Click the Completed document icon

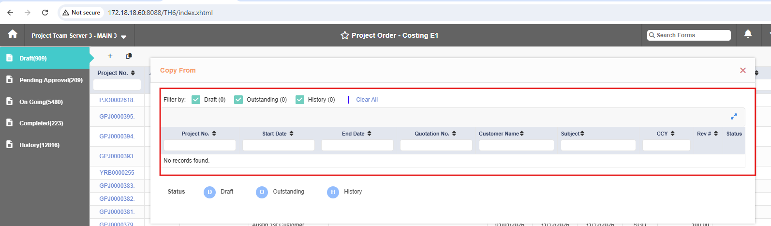(9, 123)
